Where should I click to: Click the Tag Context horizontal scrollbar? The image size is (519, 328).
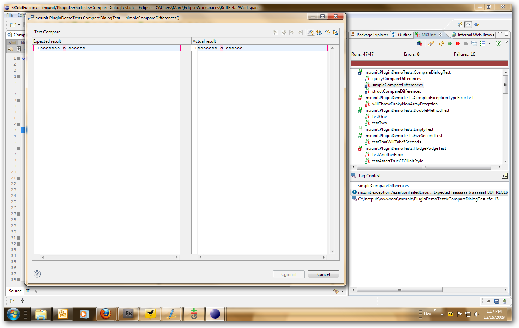399,290
